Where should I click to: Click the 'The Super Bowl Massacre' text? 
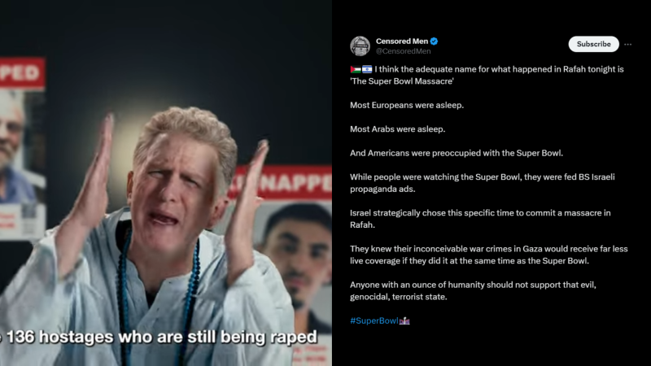pyautogui.click(x=401, y=81)
